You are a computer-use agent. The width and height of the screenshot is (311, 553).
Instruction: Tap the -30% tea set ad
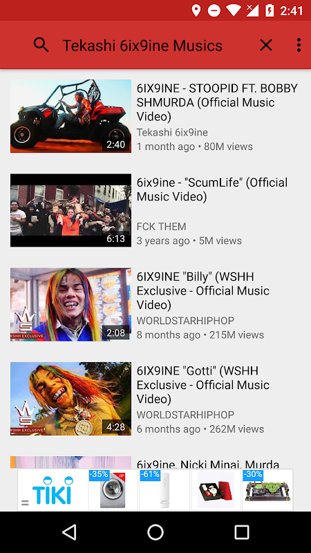click(267, 490)
